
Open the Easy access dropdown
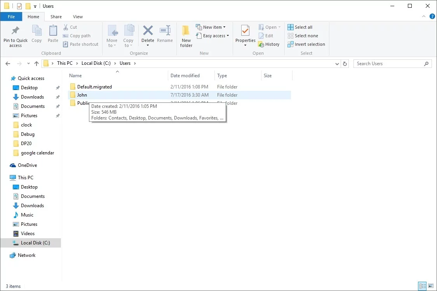coord(212,36)
